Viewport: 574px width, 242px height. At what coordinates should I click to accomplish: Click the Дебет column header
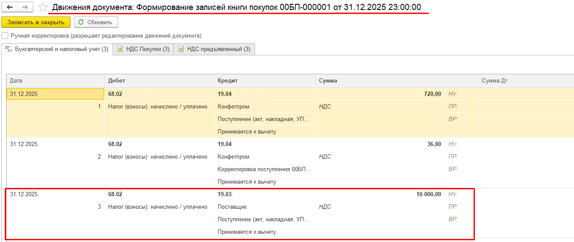pos(159,81)
